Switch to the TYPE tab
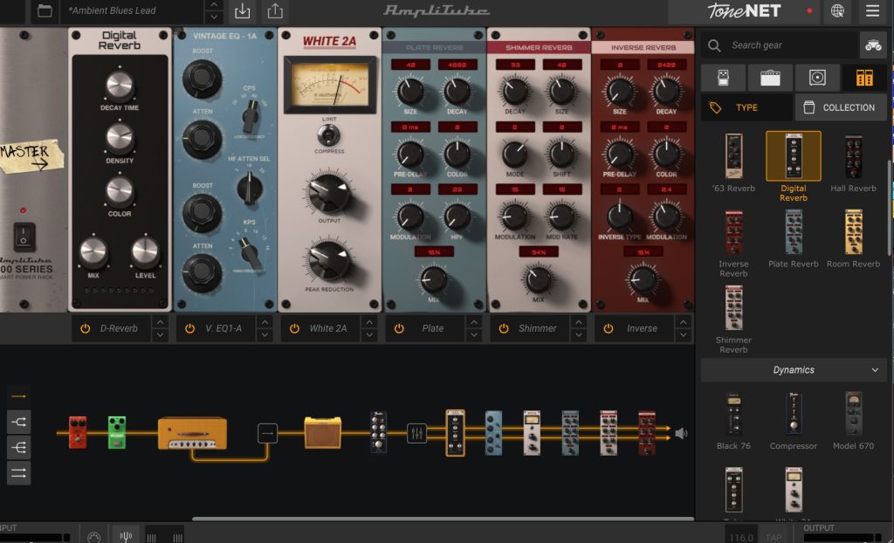This screenshot has height=543, width=894. pyautogui.click(x=746, y=107)
